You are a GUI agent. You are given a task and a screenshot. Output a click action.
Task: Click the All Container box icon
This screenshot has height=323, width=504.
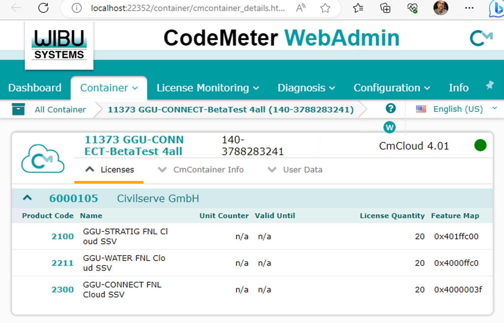click(x=18, y=110)
